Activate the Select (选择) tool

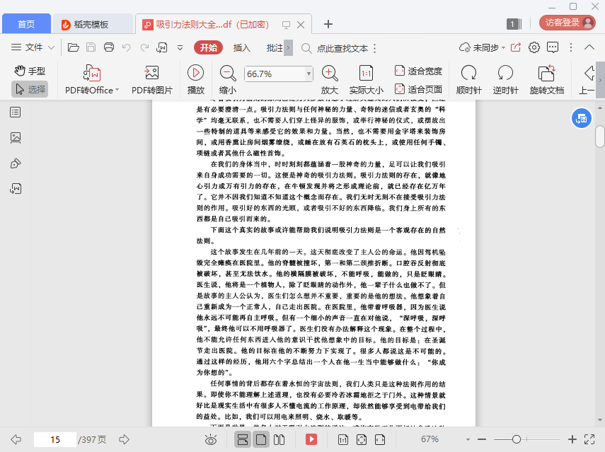(30, 89)
